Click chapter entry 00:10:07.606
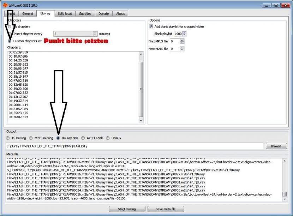The height and width of the screenshot is (216, 293). [18, 56]
